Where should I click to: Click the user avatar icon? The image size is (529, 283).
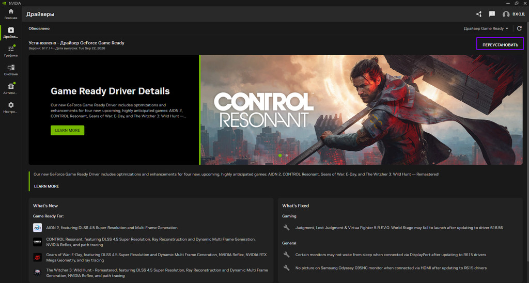(x=506, y=14)
